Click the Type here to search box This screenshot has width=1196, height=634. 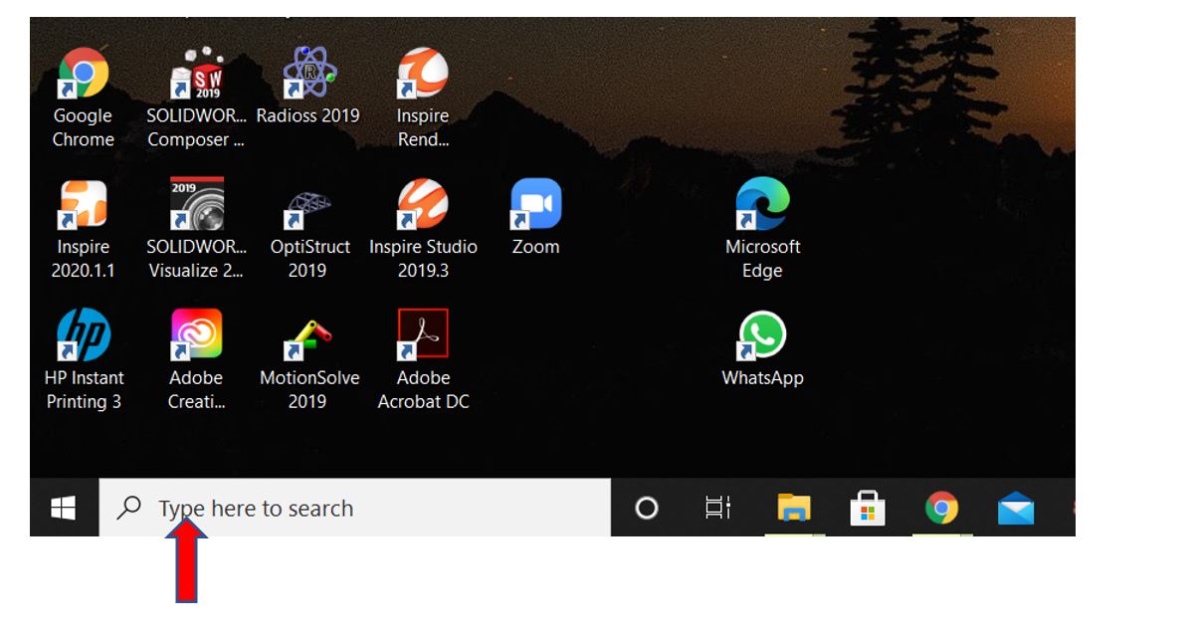[x=355, y=509]
